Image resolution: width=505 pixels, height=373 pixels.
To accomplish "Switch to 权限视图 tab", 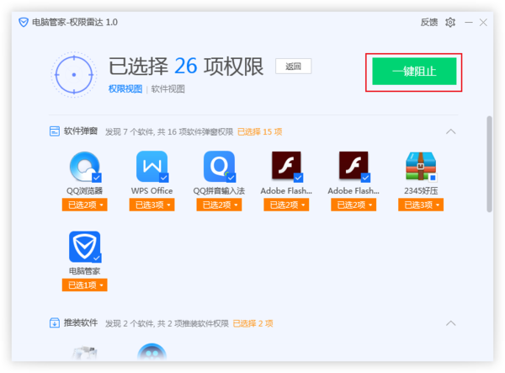I will click(125, 89).
